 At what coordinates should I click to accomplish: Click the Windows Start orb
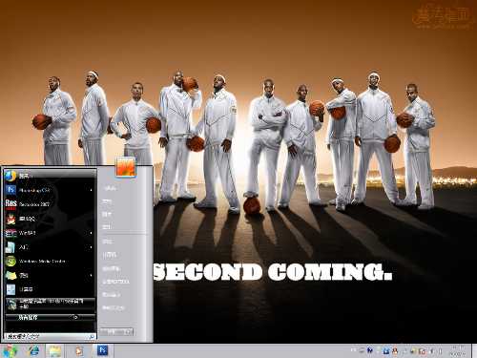10,350
